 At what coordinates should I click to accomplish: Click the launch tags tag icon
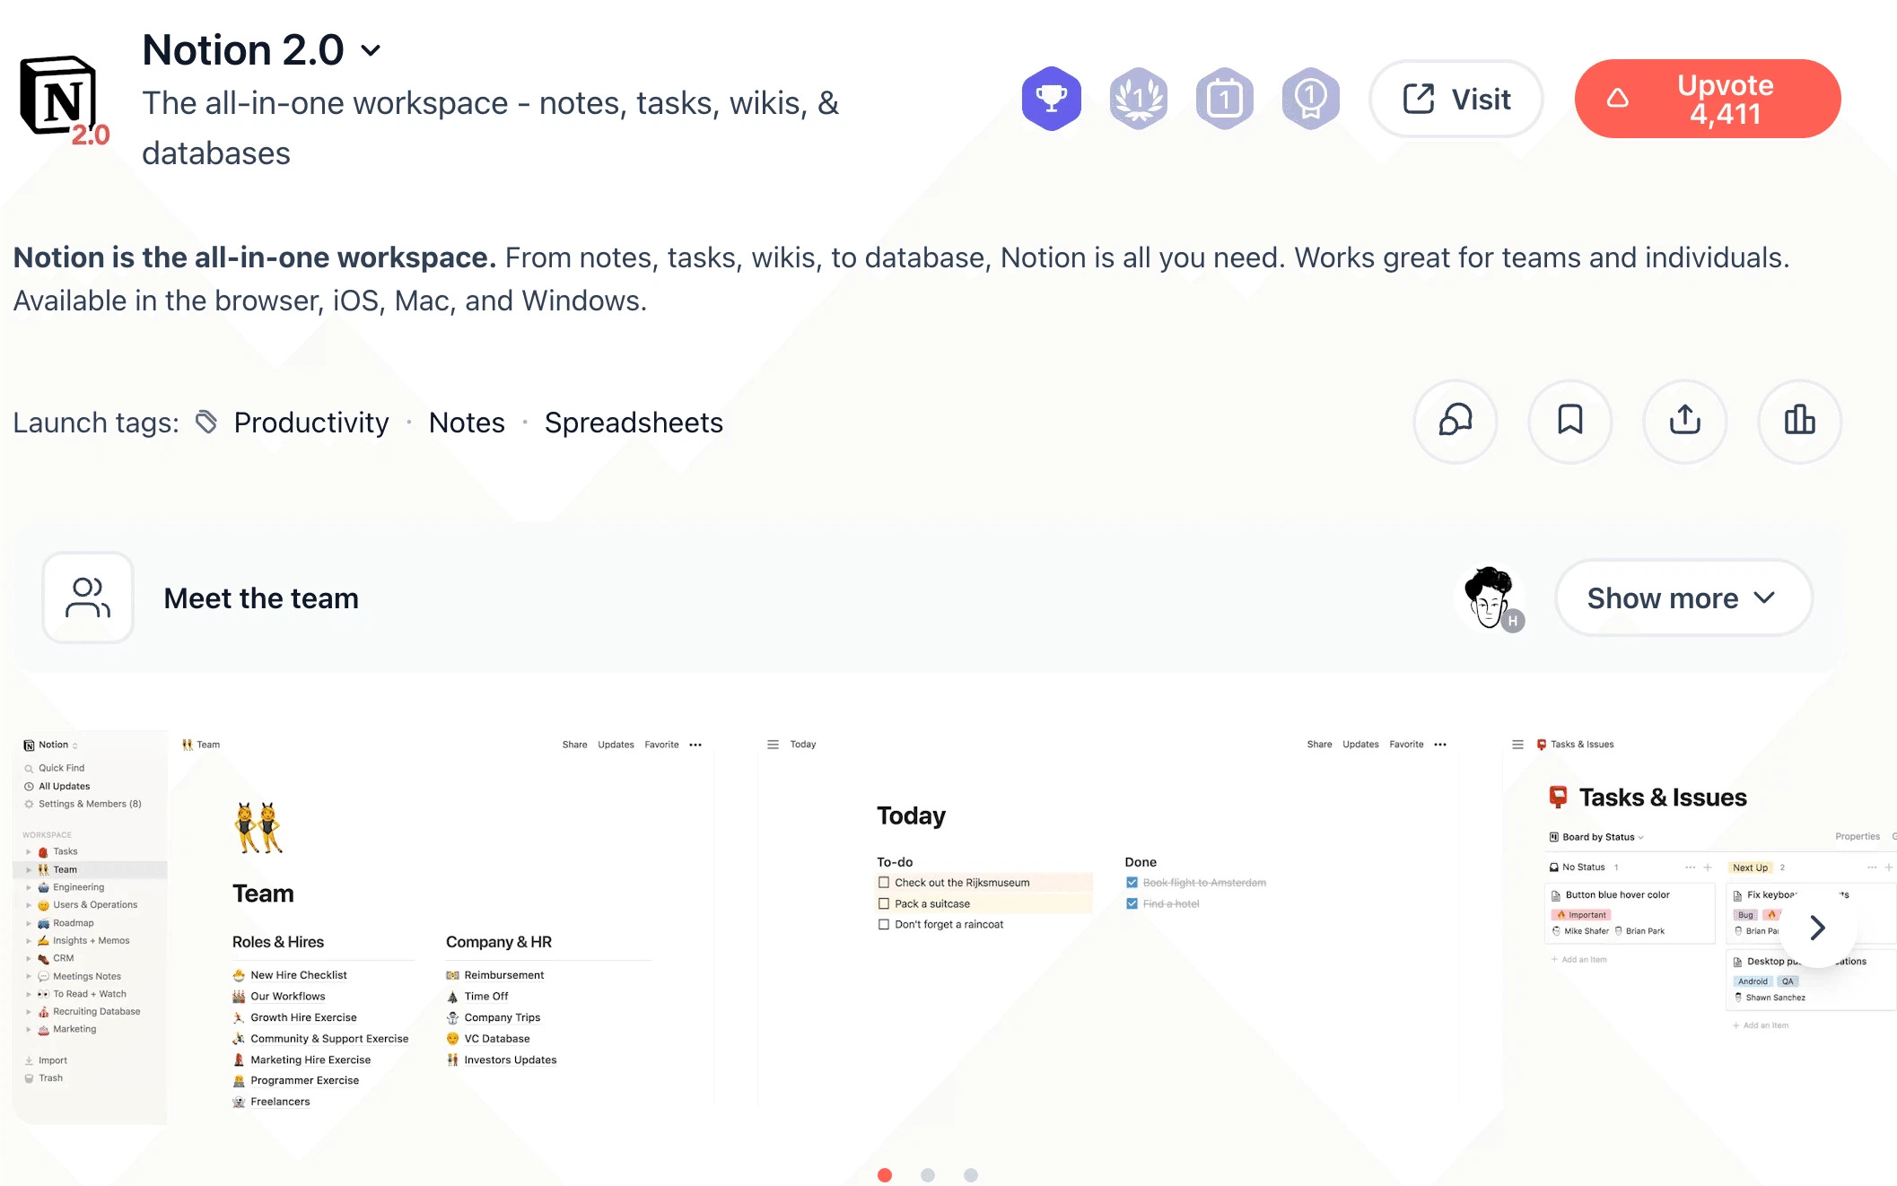click(206, 422)
